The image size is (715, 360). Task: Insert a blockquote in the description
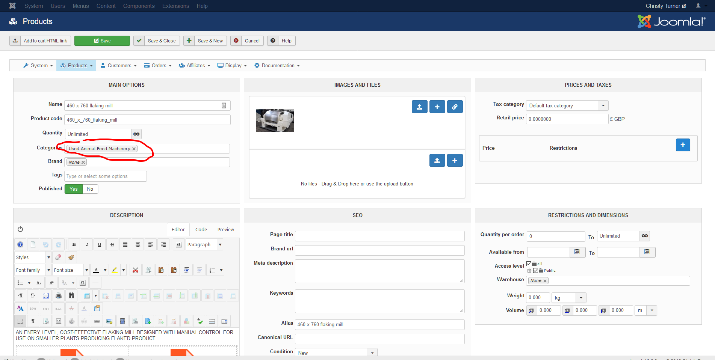coord(179,245)
